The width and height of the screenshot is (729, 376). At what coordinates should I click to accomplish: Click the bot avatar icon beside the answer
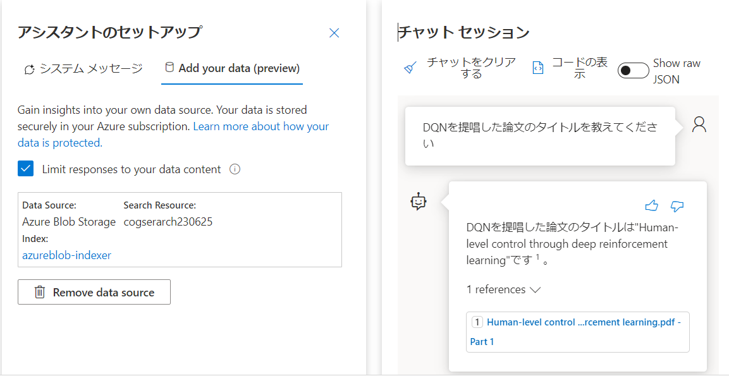pos(419,202)
